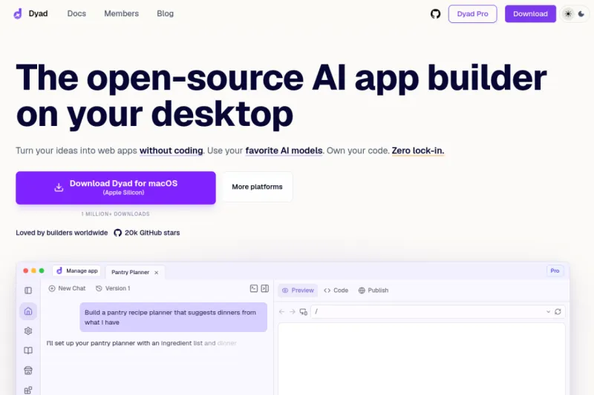Click the 20k GitHub stars link
The image size is (594, 395).
(x=147, y=233)
